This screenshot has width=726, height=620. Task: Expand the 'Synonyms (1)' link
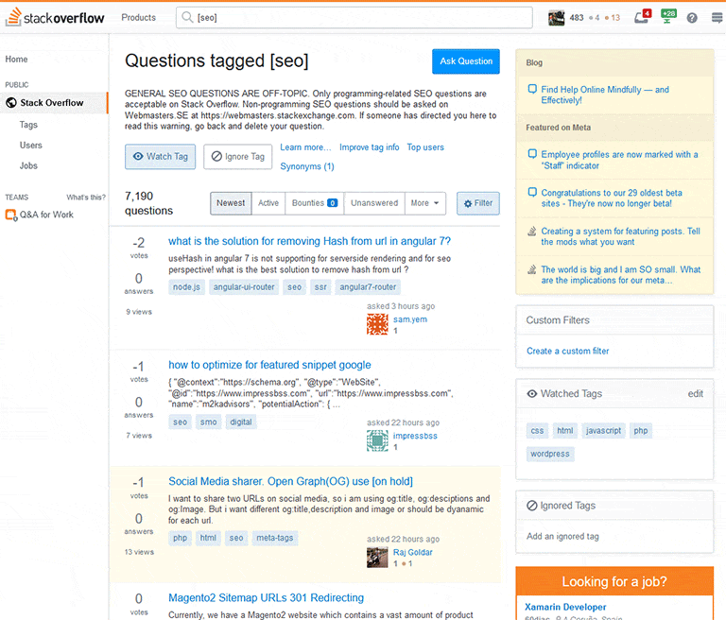[x=307, y=166]
